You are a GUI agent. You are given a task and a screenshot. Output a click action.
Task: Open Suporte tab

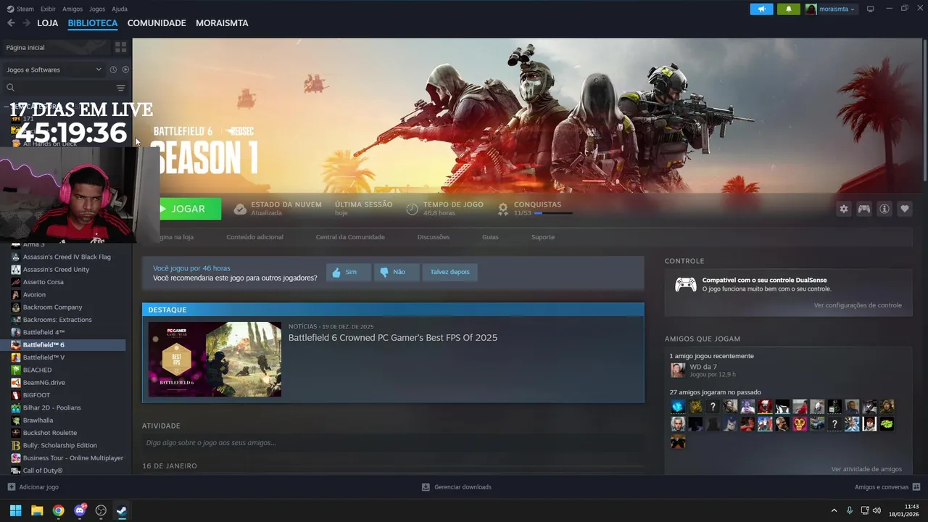pos(543,237)
